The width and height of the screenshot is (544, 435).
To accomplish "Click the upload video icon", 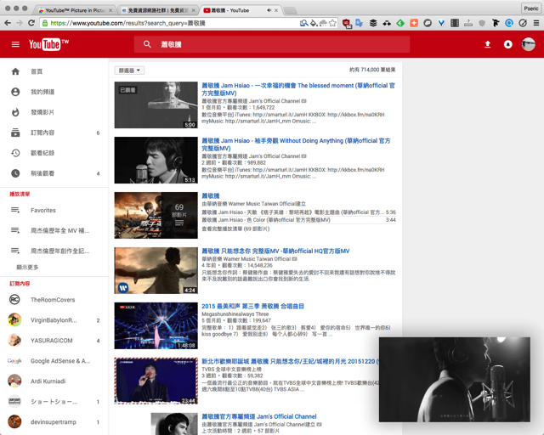I will pyautogui.click(x=488, y=44).
